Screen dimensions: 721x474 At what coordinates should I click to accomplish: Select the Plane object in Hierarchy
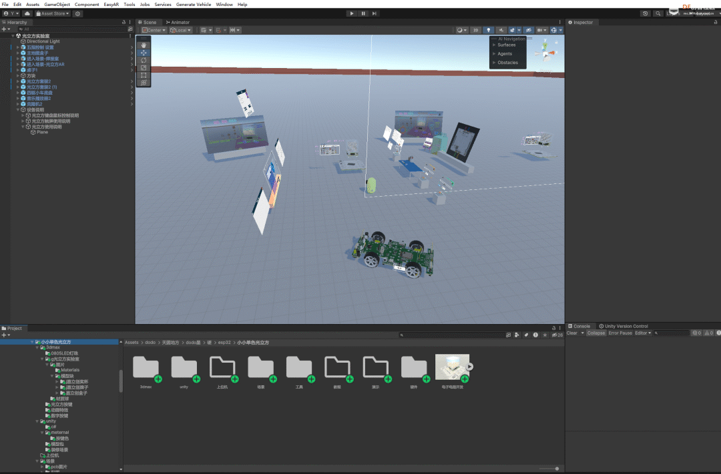point(42,132)
